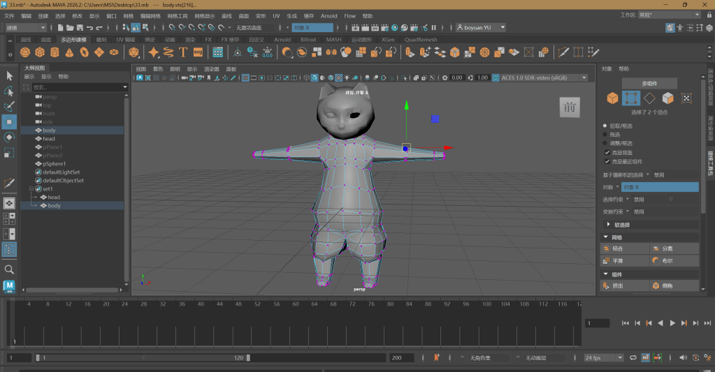Screen dimensions: 715x372
Task: Toggle the 亮显背面 highlight backfaces checkbox
Action: (x=606, y=151)
